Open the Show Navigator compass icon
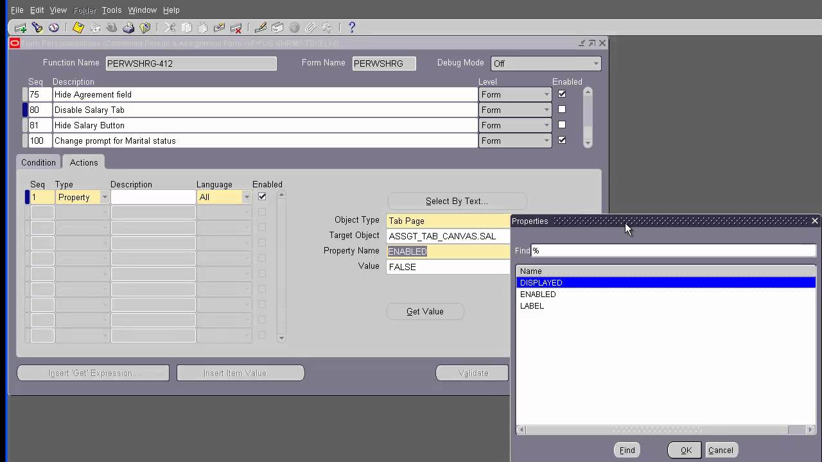Image resolution: width=822 pixels, height=462 pixels. pyautogui.click(x=54, y=28)
